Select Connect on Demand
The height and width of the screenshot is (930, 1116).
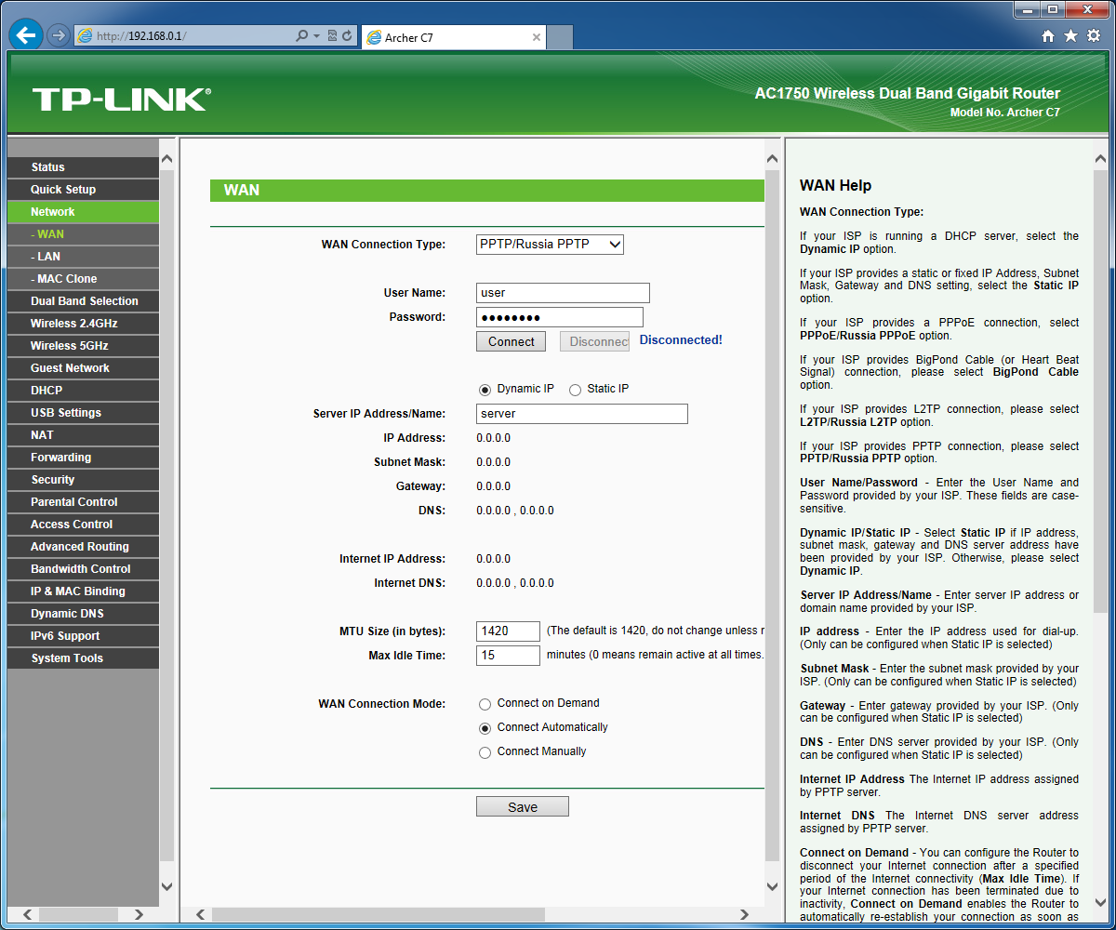coord(485,704)
